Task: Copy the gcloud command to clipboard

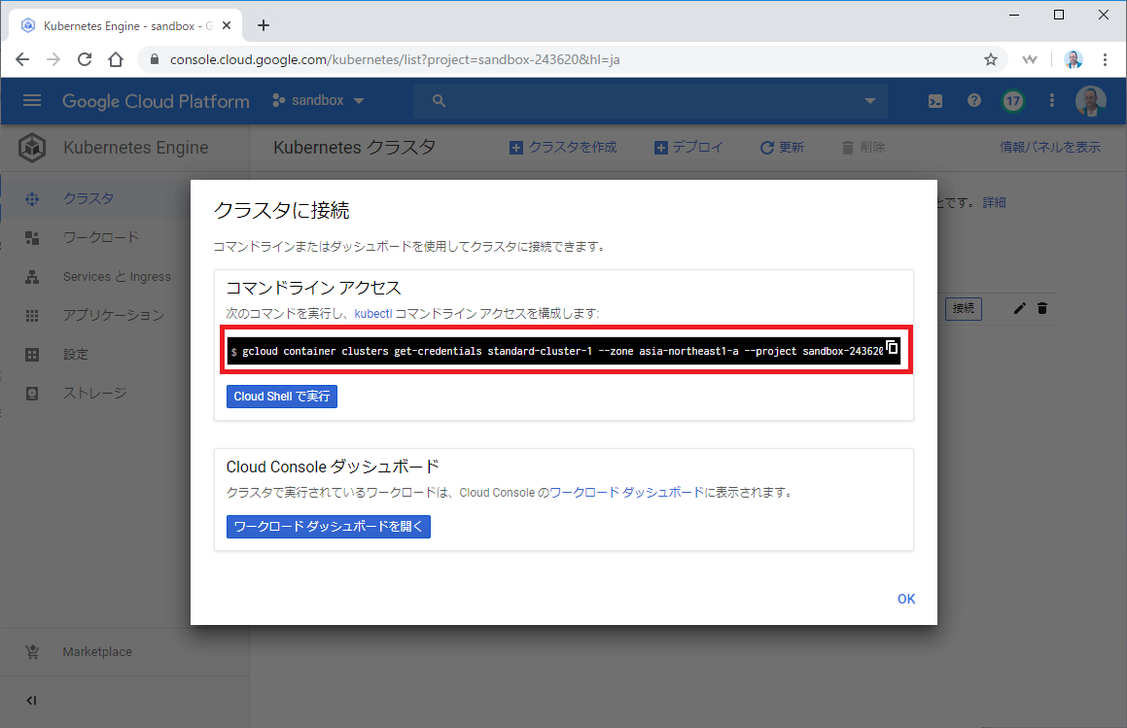Action: (x=892, y=348)
